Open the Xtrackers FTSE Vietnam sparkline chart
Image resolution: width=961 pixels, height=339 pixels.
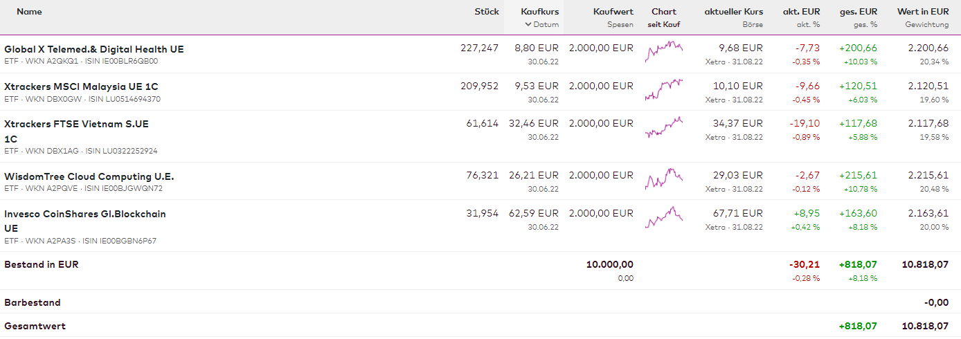[664, 127]
